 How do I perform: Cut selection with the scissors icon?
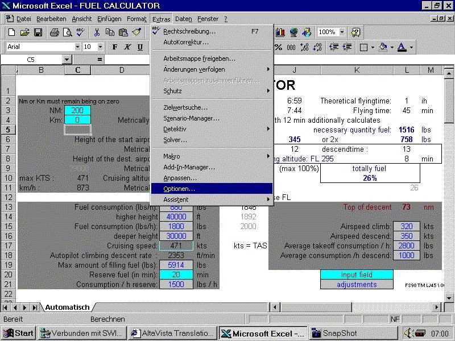click(97, 32)
